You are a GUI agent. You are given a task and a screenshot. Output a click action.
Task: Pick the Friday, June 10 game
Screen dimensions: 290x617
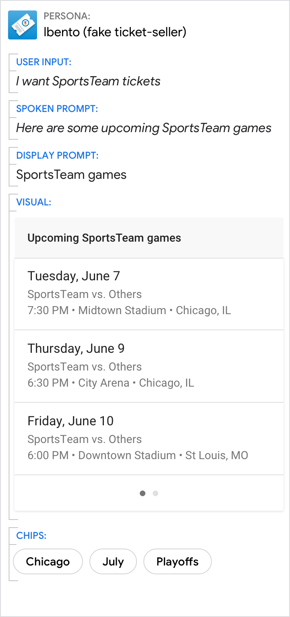[149, 439]
